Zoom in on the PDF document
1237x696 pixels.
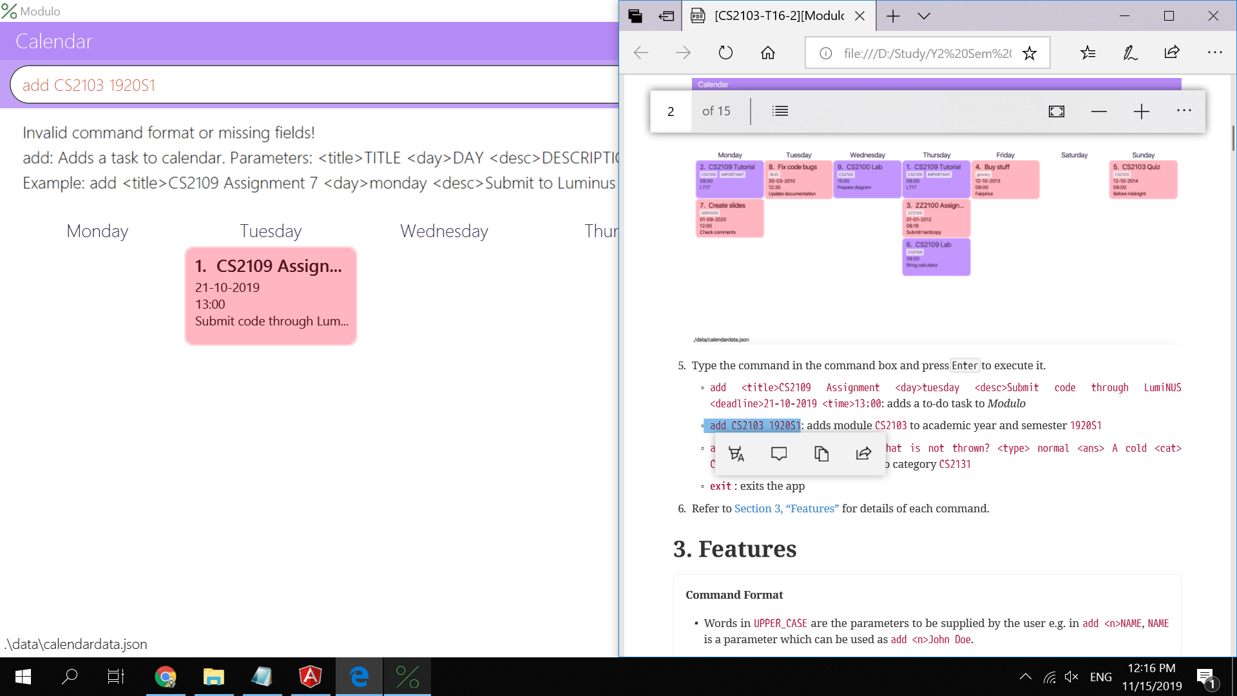1141,111
